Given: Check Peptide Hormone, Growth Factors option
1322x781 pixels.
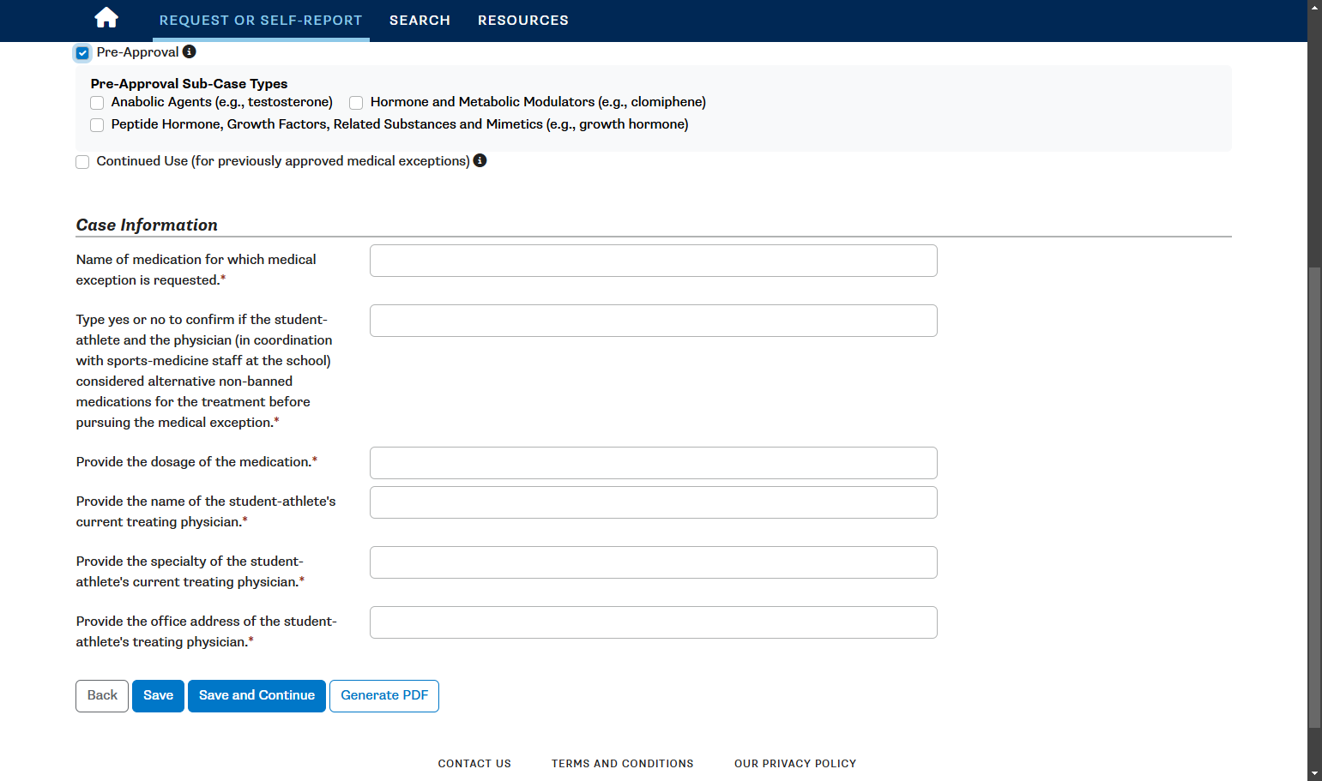Looking at the screenshot, I should coord(97,125).
